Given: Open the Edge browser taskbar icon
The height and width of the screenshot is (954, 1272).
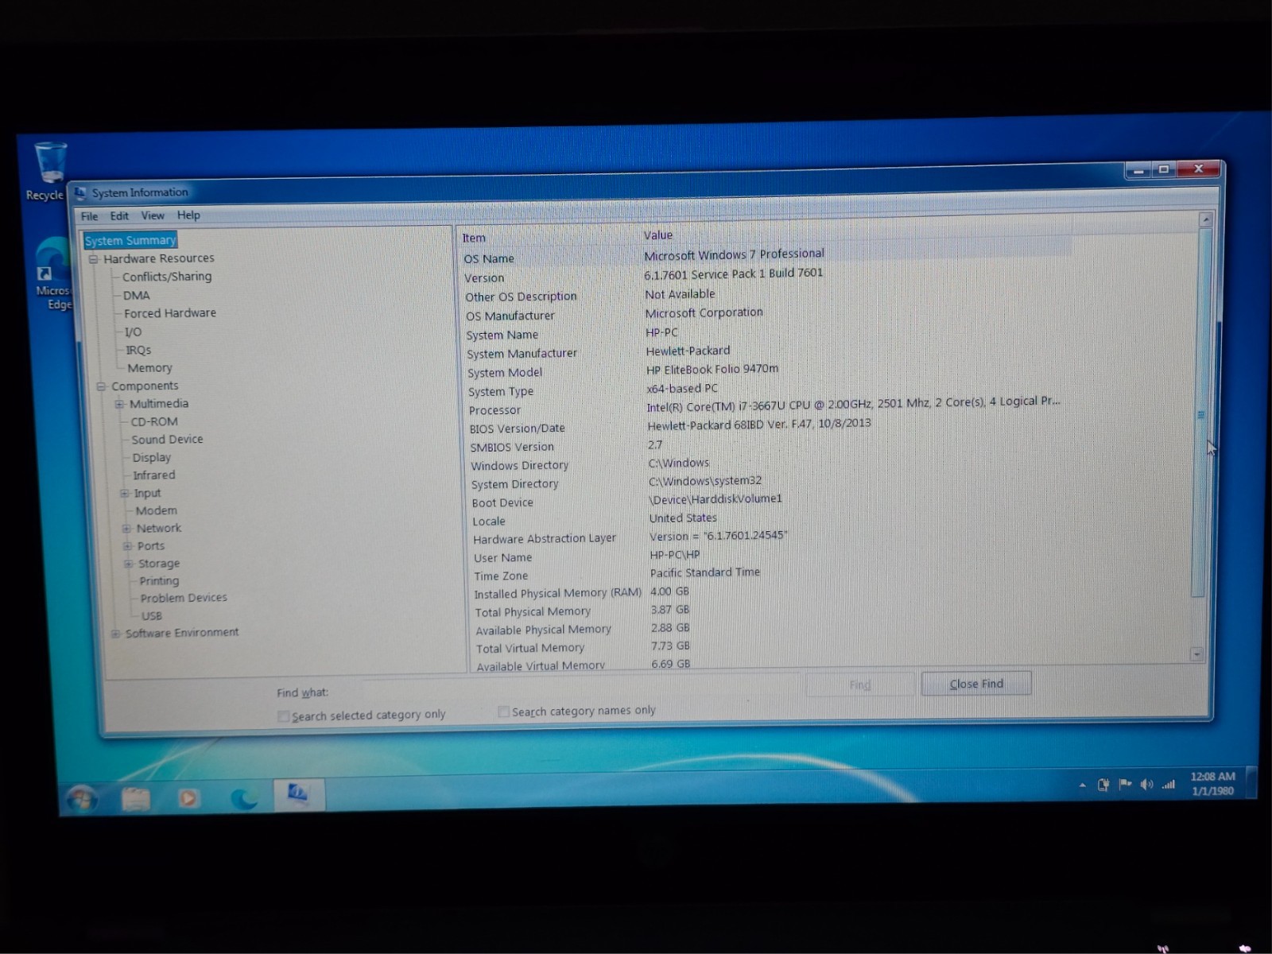Looking at the screenshot, I should (x=242, y=797).
